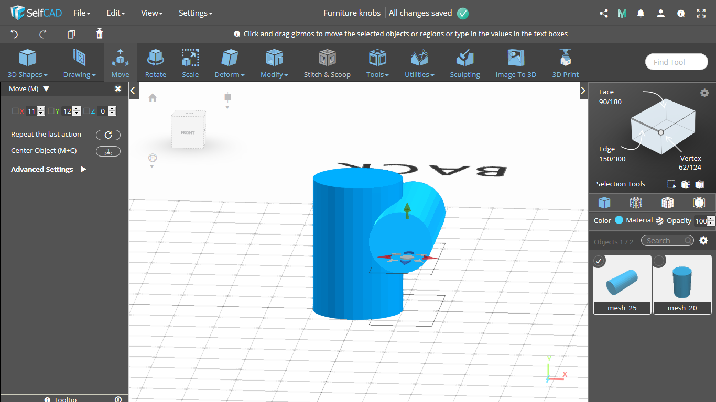Increase the X value stepper up arrow

[41, 109]
